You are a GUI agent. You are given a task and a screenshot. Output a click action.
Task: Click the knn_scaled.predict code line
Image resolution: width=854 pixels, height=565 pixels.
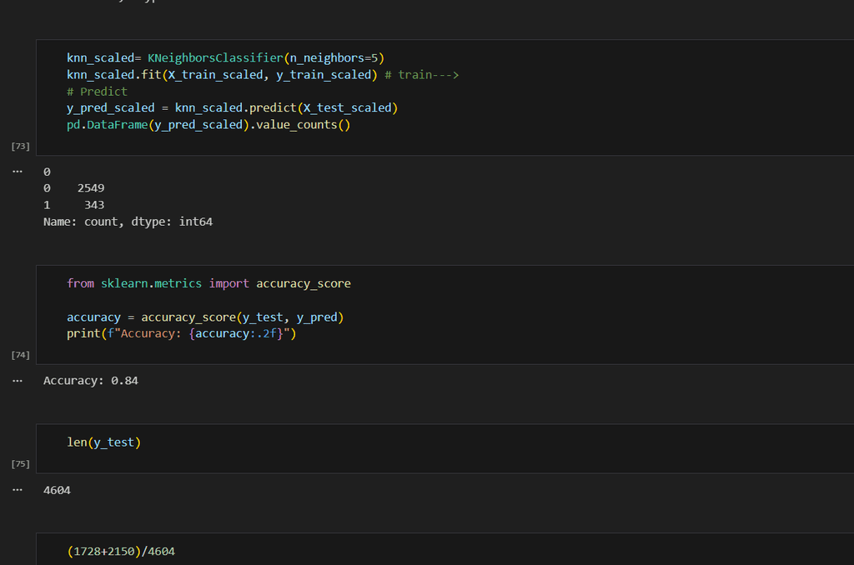click(232, 108)
